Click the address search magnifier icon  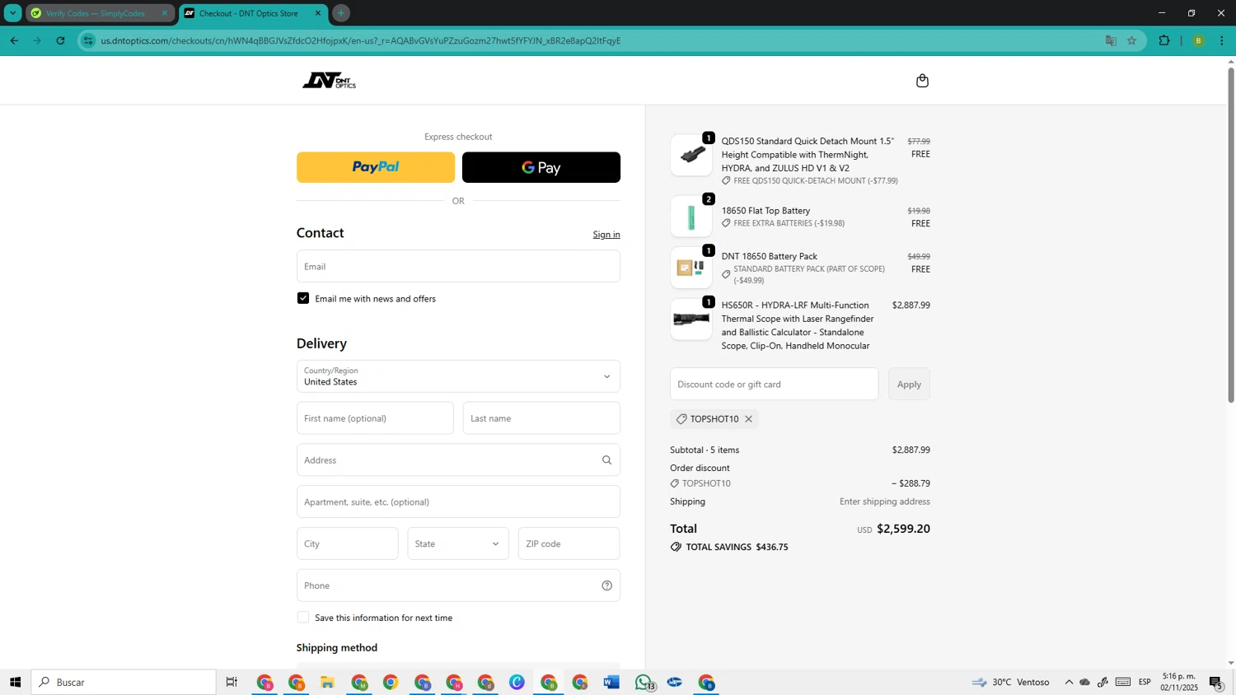coord(606,460)
